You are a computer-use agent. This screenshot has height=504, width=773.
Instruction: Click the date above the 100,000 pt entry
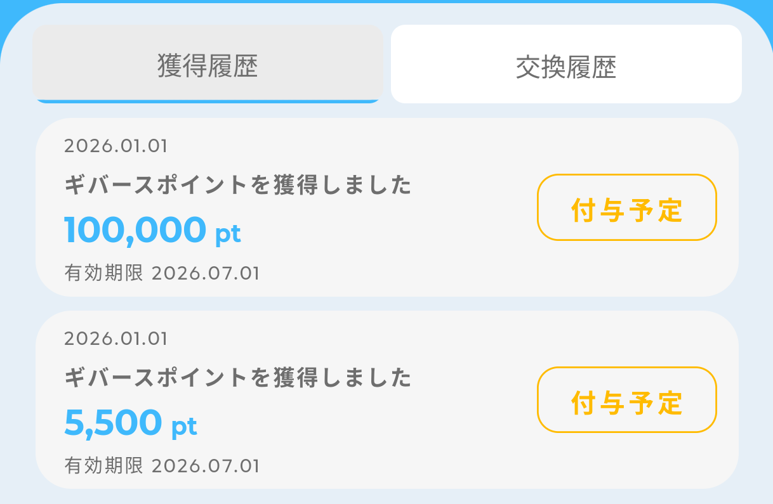[116, 146]
